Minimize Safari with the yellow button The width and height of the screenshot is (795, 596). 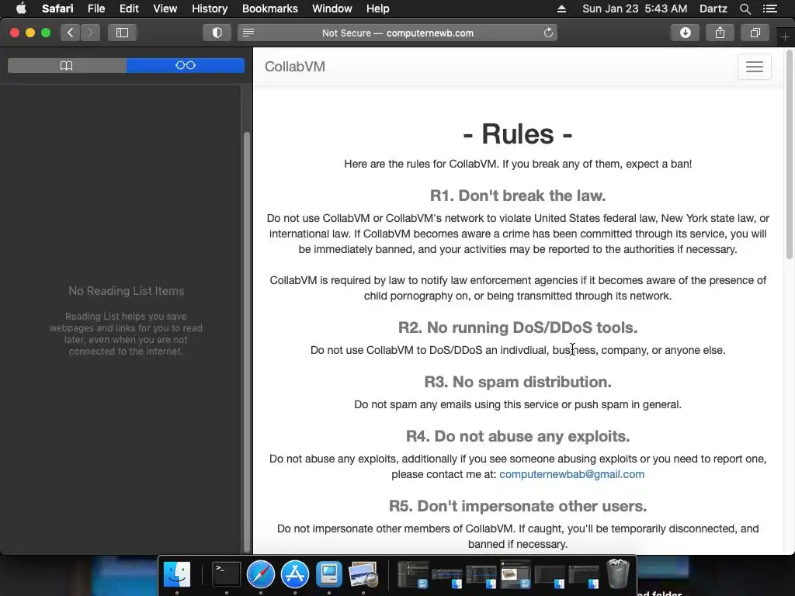[30, 33]
